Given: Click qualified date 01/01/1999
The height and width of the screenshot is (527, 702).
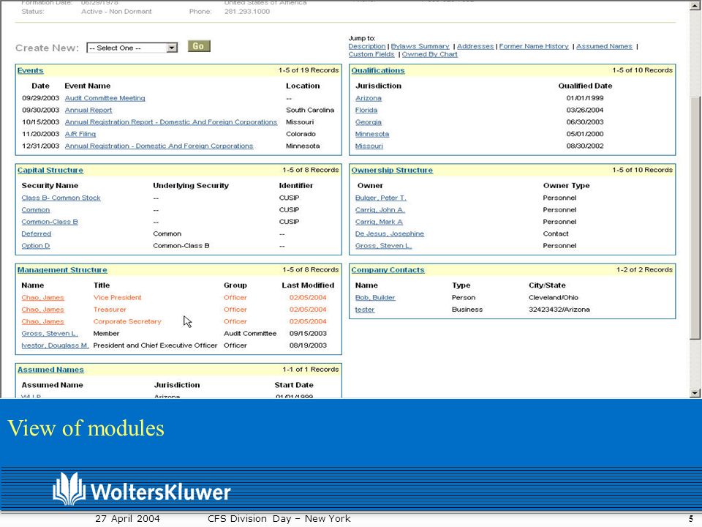Looking at the screenshot, I should click(x=585, y=98).
